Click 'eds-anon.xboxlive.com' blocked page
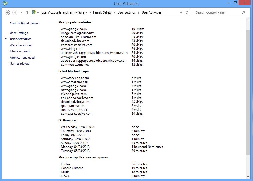Image resolution: width=253 pixels, height=181 pixels. tap(77, 98)
